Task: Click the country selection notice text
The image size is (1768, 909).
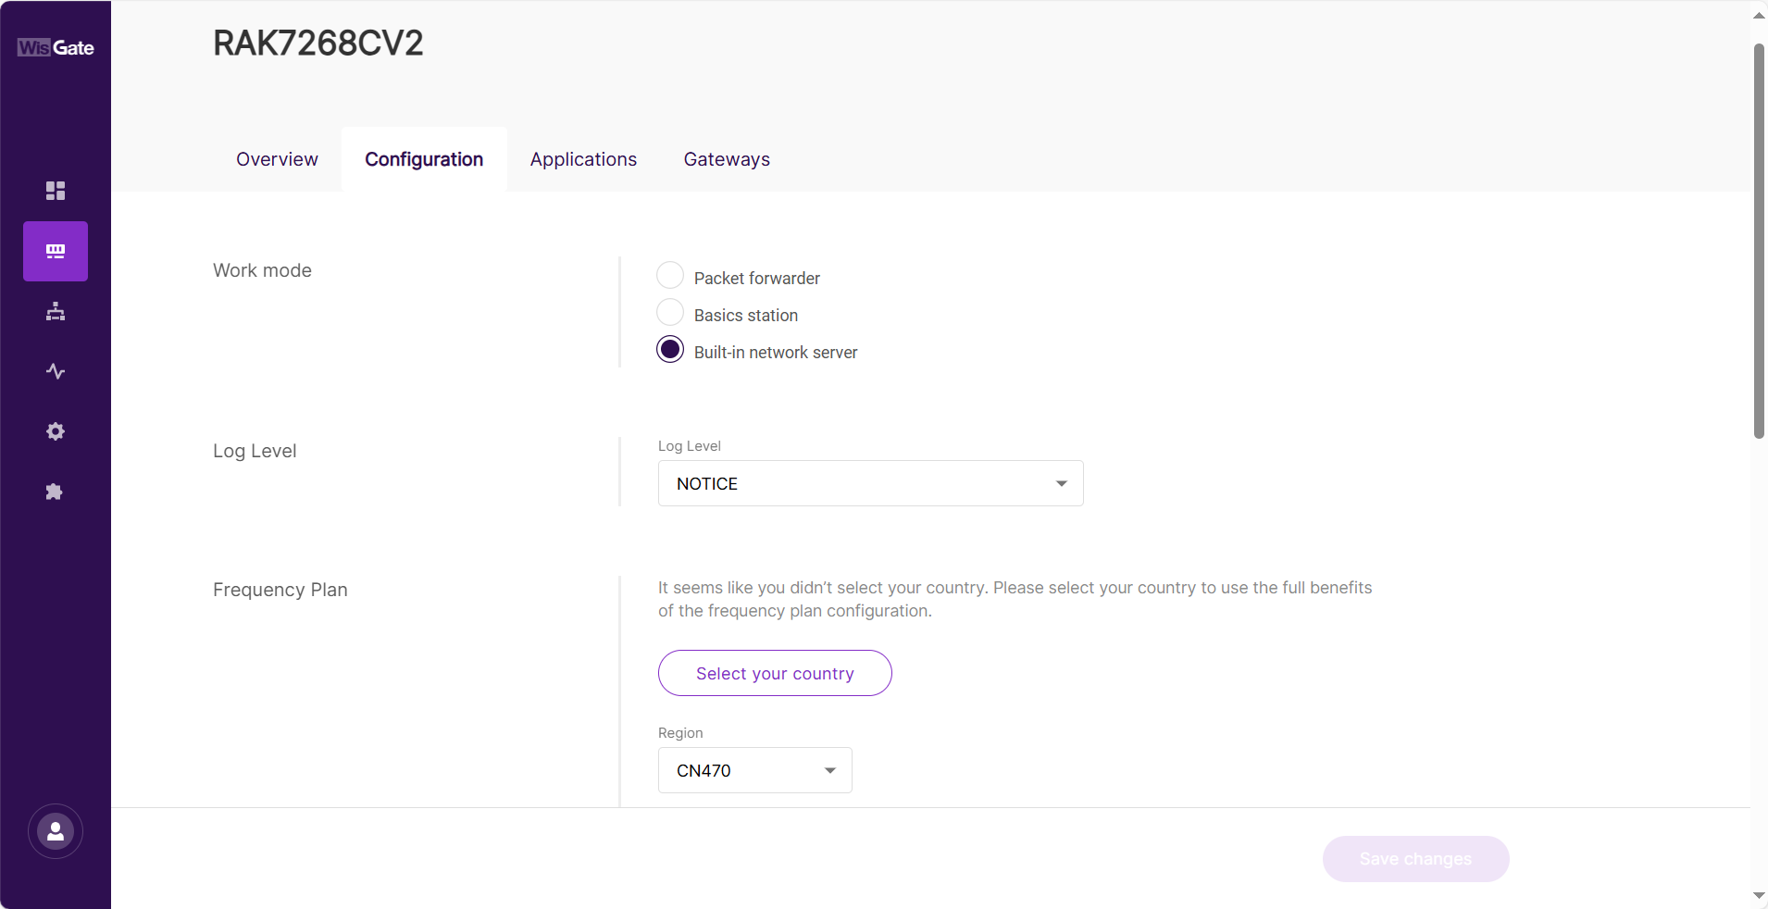Action: coord(1015,599)
